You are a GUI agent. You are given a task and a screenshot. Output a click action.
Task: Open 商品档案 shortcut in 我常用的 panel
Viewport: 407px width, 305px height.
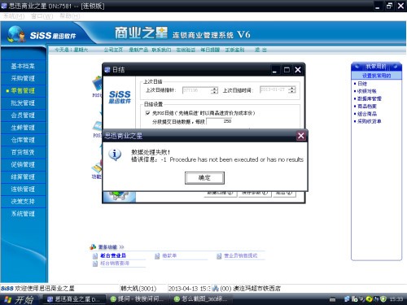[x=366, y=107]
